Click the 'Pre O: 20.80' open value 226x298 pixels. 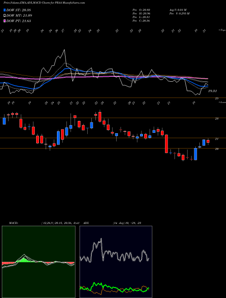(141, 10)
